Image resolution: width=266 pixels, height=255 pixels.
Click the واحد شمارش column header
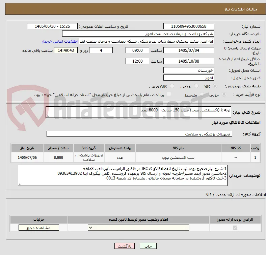coord(120,148)
